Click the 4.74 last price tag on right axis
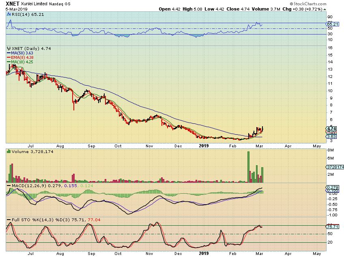The height and width of the screenshot is (259, 344). [331, 129]
